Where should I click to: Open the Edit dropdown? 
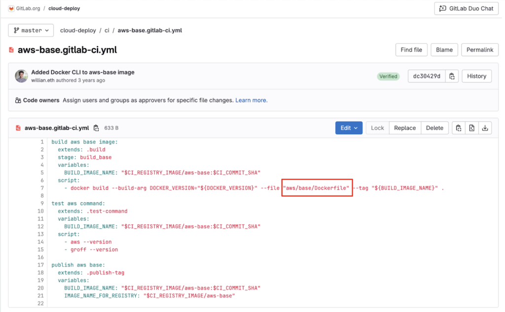349,127
